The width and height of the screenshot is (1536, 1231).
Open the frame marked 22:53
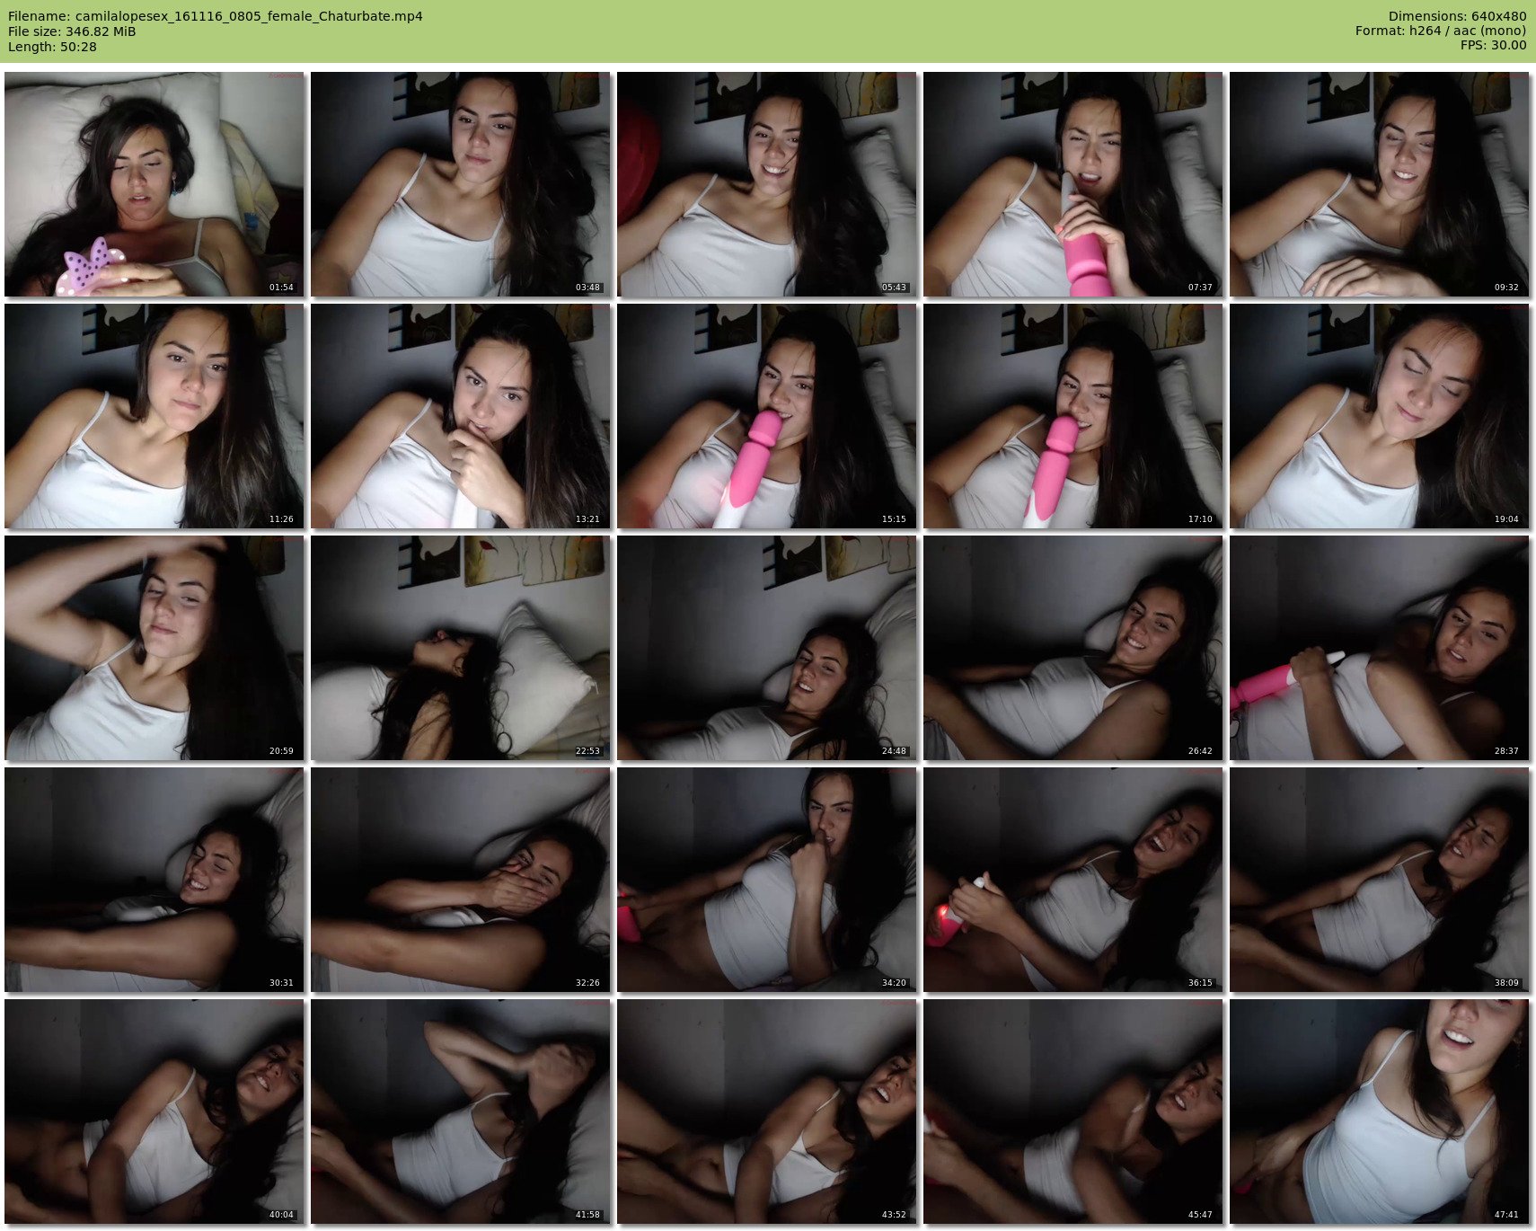pos(460,648)
